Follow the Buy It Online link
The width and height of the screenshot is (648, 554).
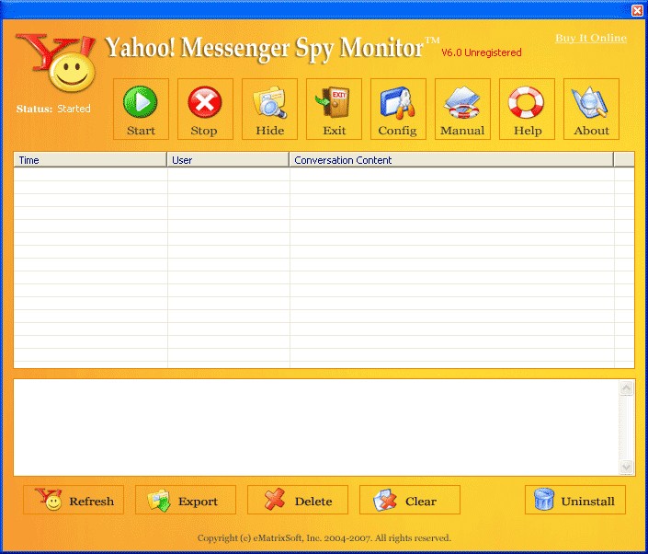(591, 38)
